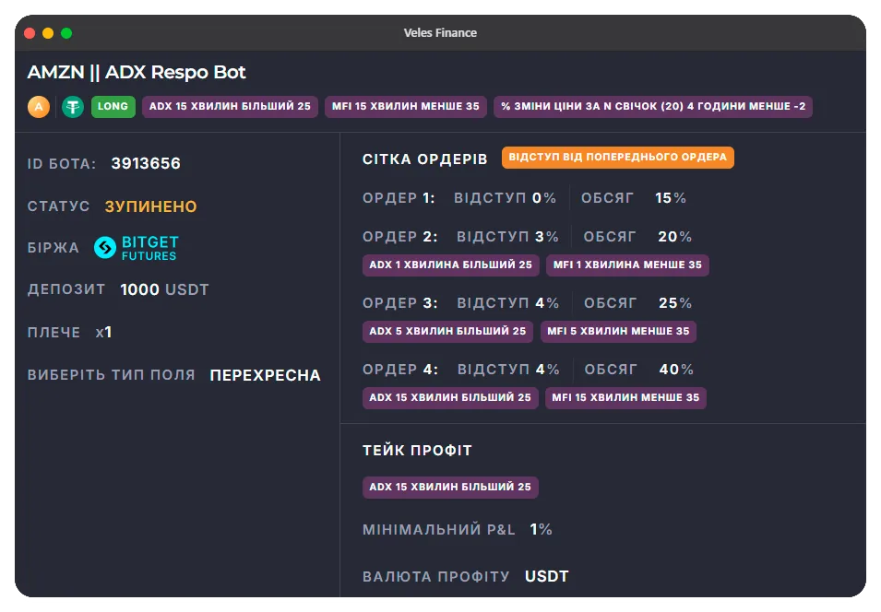Select the 'MFI 15 хвилин менше 35' header tag
The image size is (881, 612).
pyautogui.click(x=406, y=107)
